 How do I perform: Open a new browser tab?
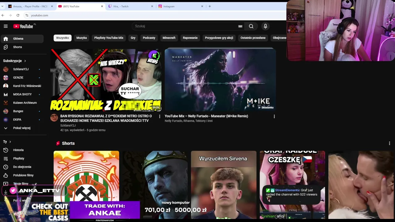point(210,6)
